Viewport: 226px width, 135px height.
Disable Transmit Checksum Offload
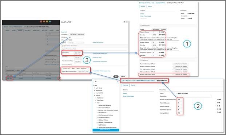click(175, 64)
